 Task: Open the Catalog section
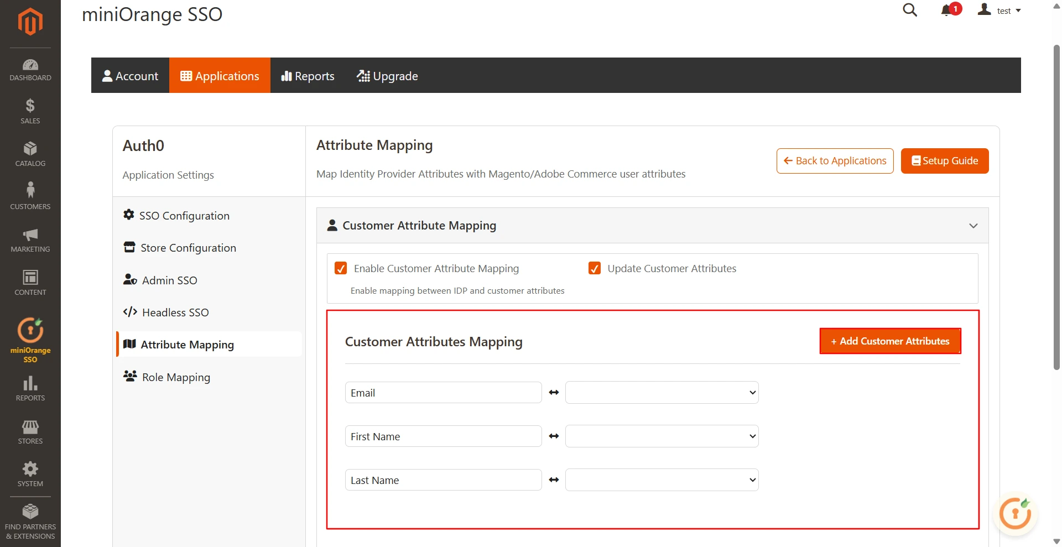coord(30,153)
